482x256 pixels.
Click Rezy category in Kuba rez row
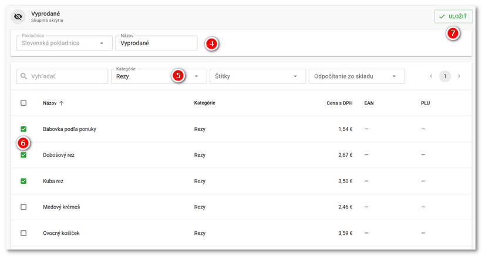point(200,181)
